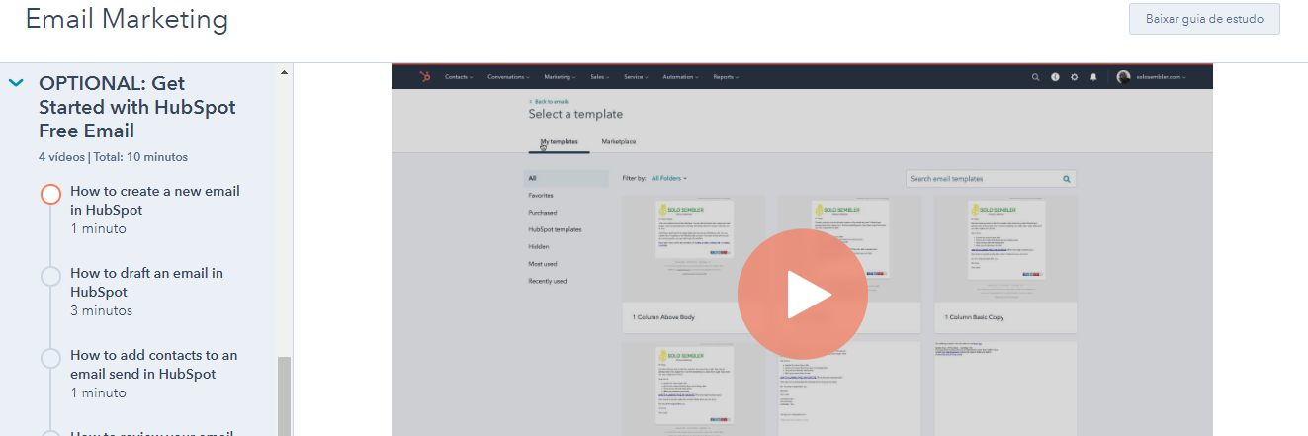Select the Most used template filter

coord(543,264)
